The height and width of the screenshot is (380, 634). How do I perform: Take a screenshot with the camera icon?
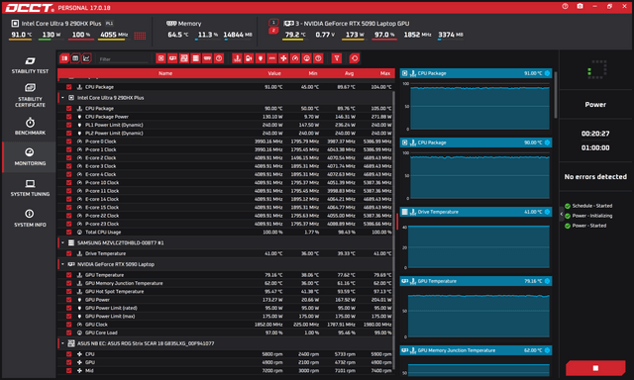(x=580, y=7)
